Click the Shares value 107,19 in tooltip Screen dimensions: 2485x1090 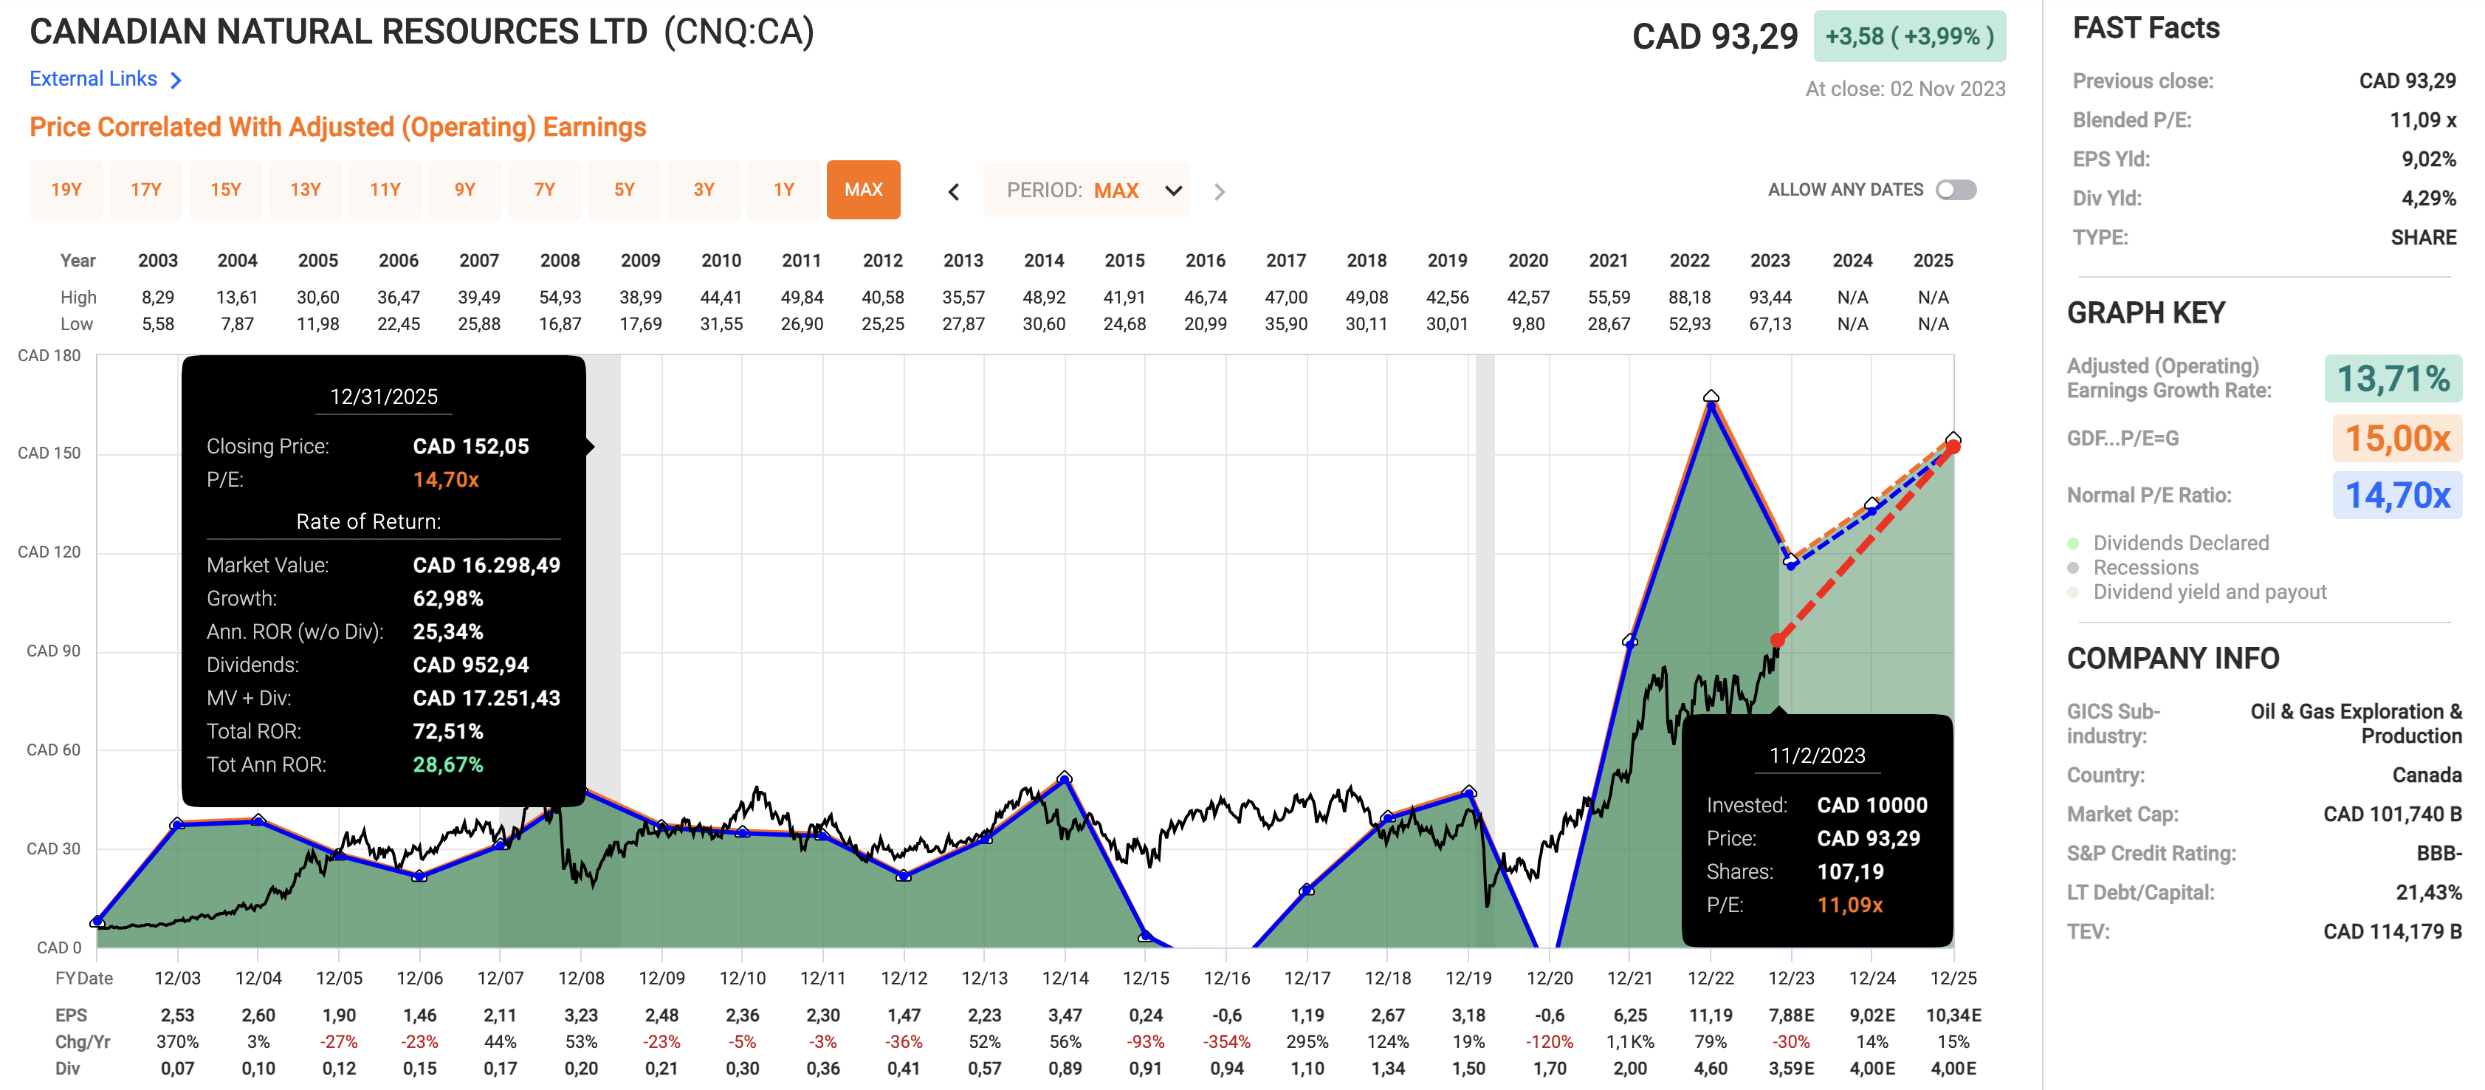click(1850, 872)
